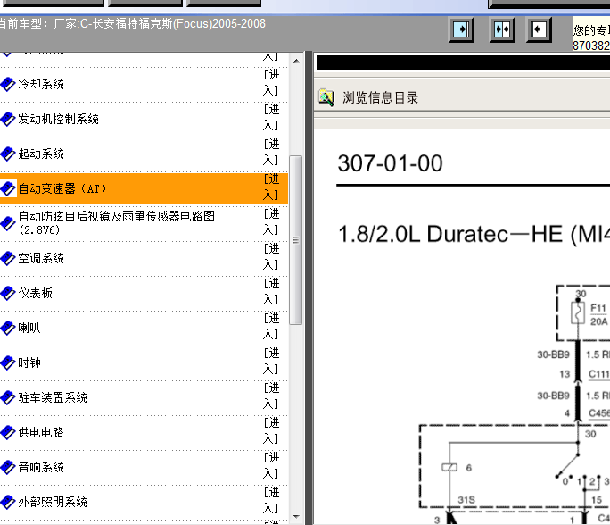Click the system list scrollbar thumb

(296, 240)
